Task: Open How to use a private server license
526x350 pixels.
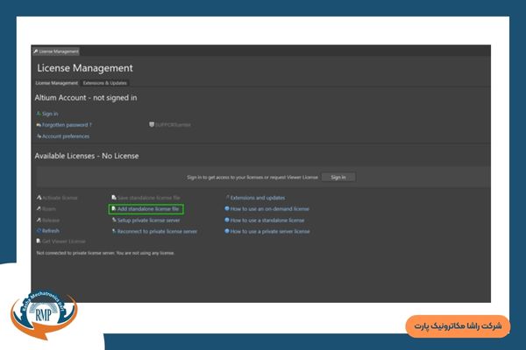Action: (269, 231)
